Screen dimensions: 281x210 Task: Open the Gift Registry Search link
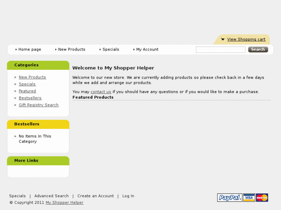click(39, 105)
